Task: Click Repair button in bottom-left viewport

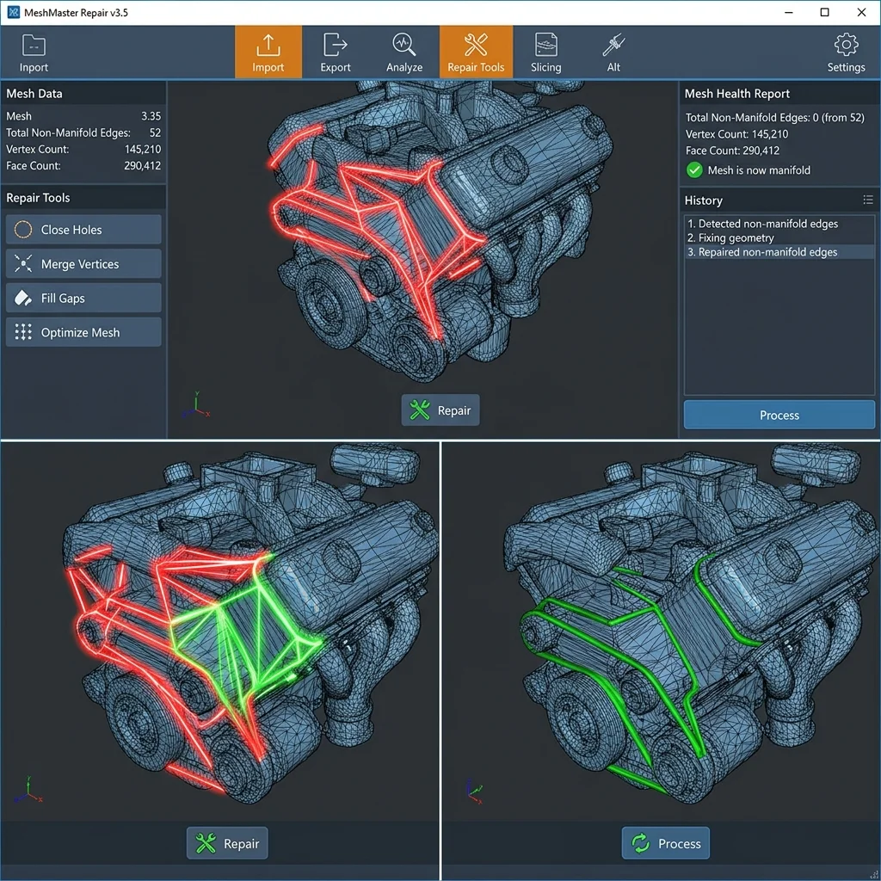Action: (227, 843)
